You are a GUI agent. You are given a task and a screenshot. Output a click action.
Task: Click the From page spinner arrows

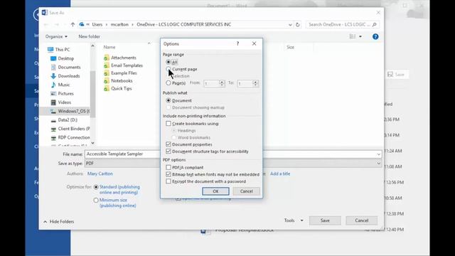click(x=222, y=84)
